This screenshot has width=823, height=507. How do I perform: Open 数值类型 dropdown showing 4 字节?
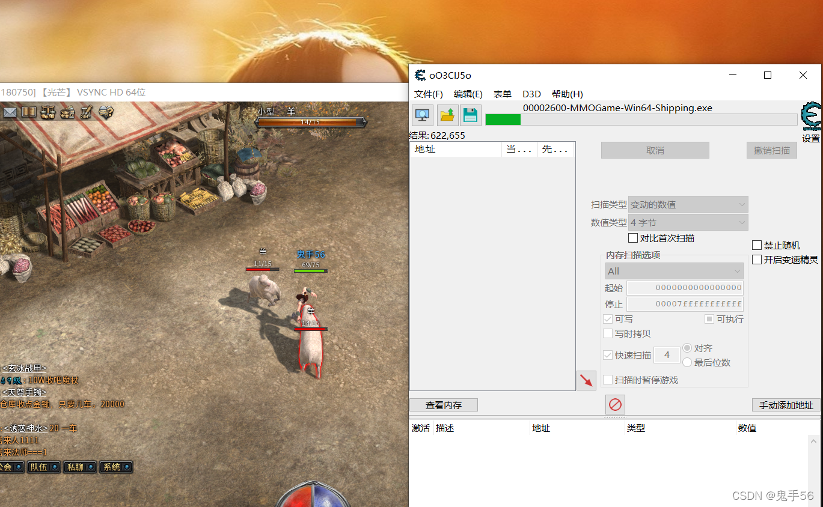point(688,222)
